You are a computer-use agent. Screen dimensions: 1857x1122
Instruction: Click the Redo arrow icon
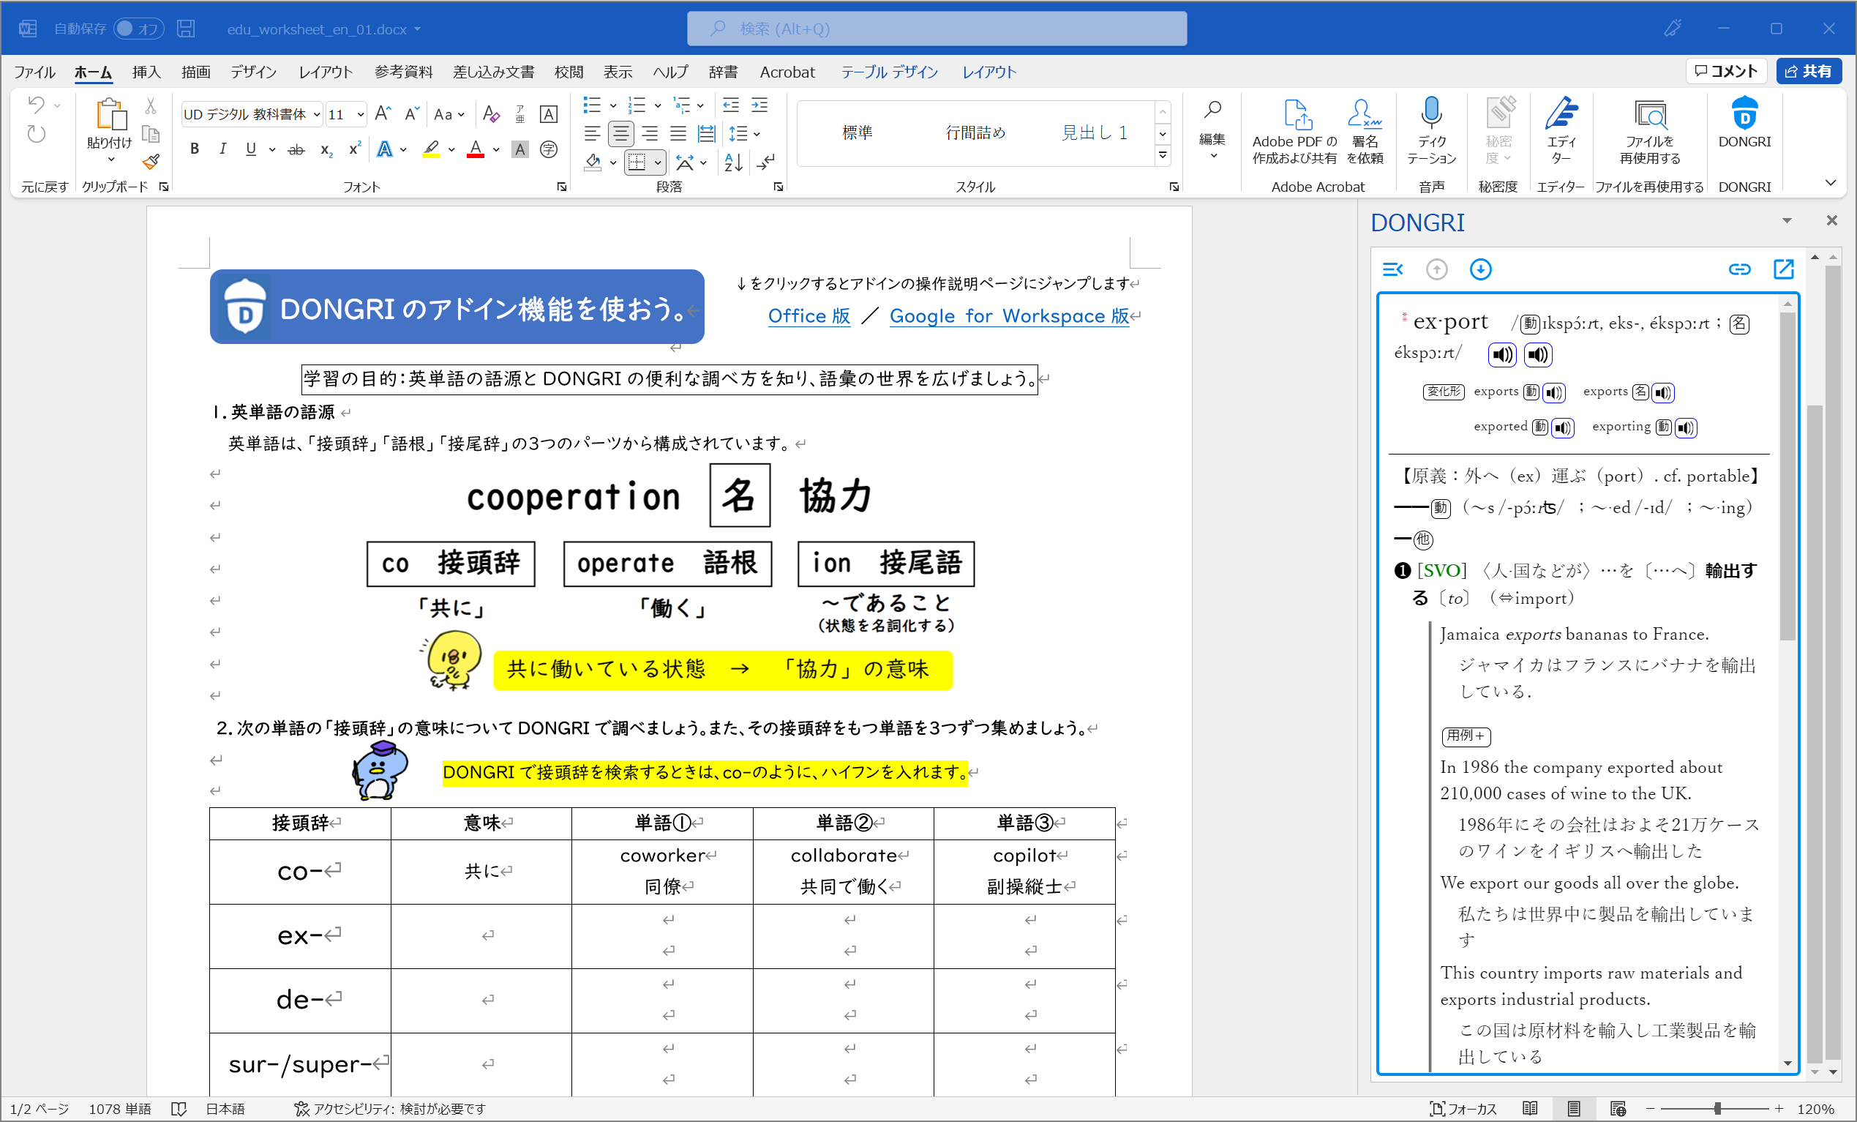point(36,134)
